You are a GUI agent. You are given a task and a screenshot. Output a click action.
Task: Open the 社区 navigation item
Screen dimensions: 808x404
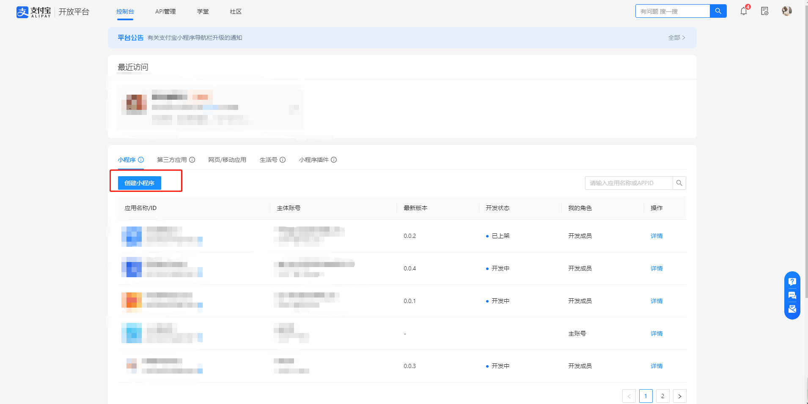[x=236, y=11]
